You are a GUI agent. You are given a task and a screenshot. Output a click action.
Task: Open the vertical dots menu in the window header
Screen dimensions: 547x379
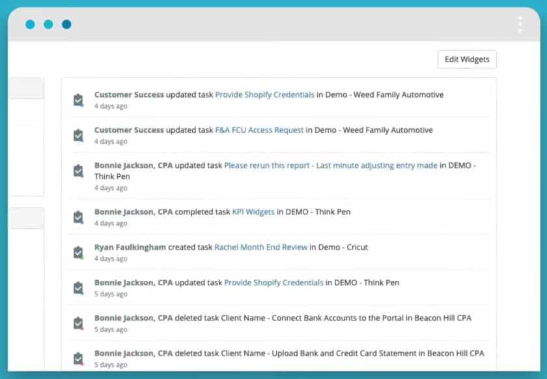pyautogui.click(x=520, y=24)
